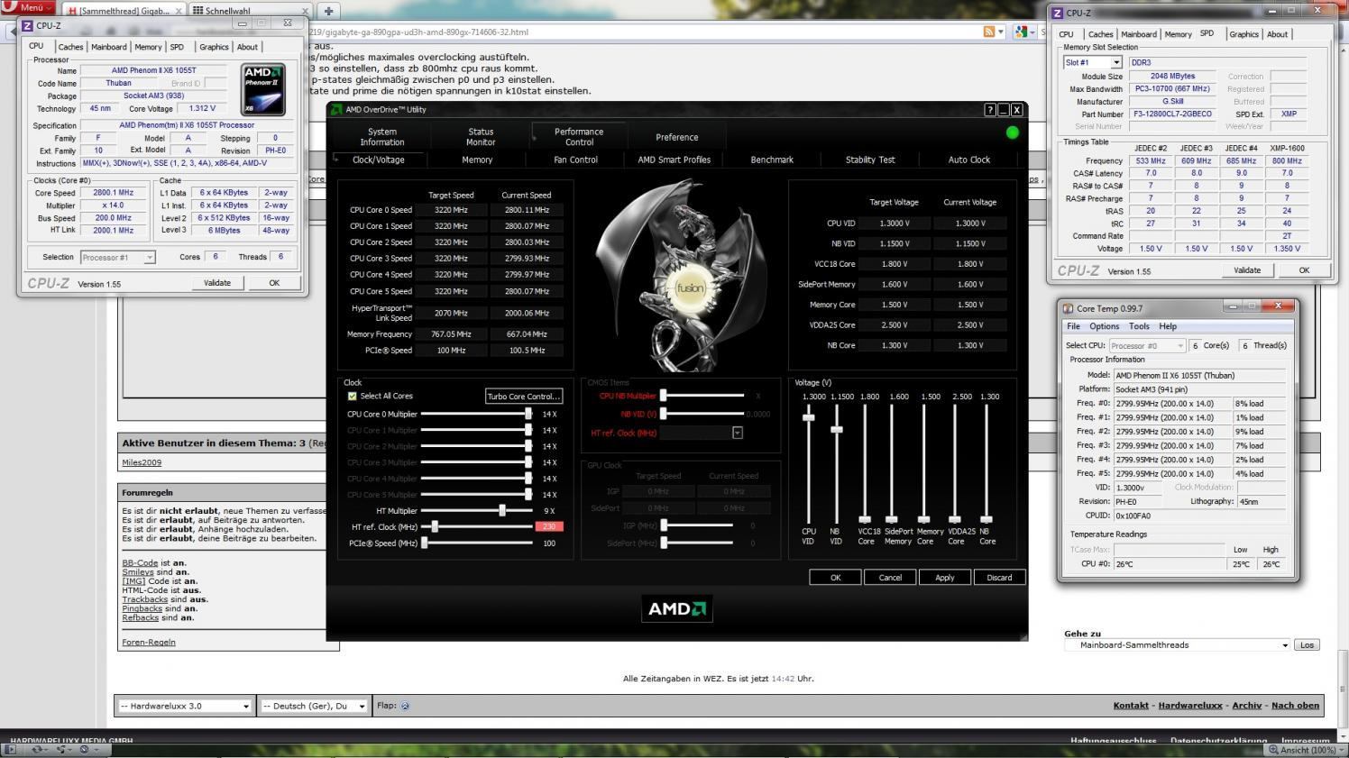Image resolution: width=1349 pixels, height=758 pixels.
Task: Open Graphics tab in right CPU-Z window
Action: [1243, 34]
